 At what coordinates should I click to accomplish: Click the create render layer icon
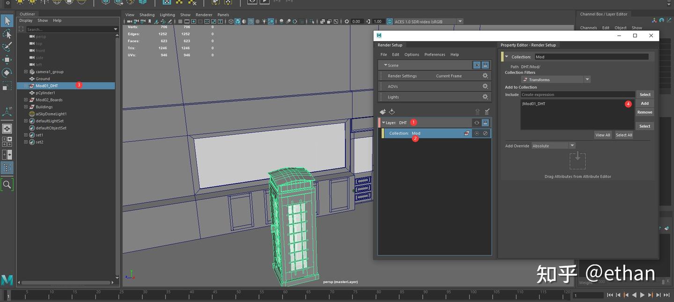pyautogui.click(x=383, y=111)
